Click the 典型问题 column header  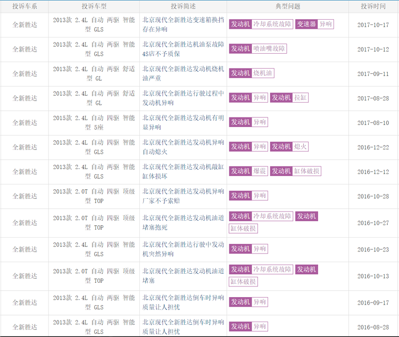288,6
